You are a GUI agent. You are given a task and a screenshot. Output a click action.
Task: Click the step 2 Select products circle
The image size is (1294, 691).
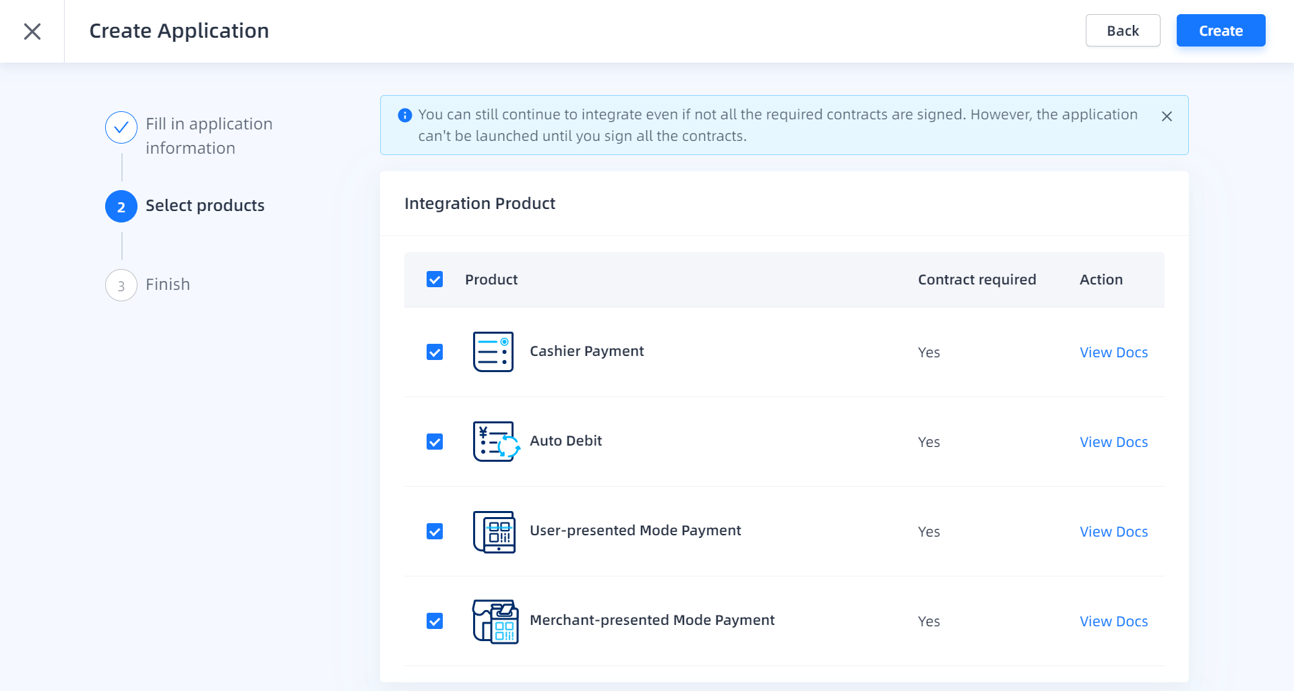point(121,206)
